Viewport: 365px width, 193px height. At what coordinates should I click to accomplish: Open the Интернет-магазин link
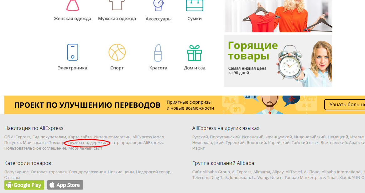click(112, 137)
